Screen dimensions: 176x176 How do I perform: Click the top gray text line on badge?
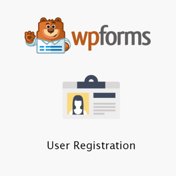coord(104,104)
